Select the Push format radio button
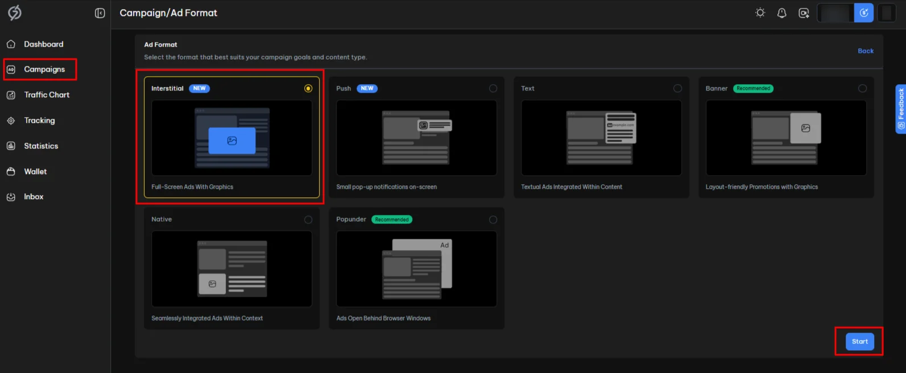 click(x=493, y=88)
